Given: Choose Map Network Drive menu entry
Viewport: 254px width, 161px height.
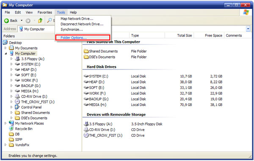Looking at the screenshot, I should click(83, 19).
